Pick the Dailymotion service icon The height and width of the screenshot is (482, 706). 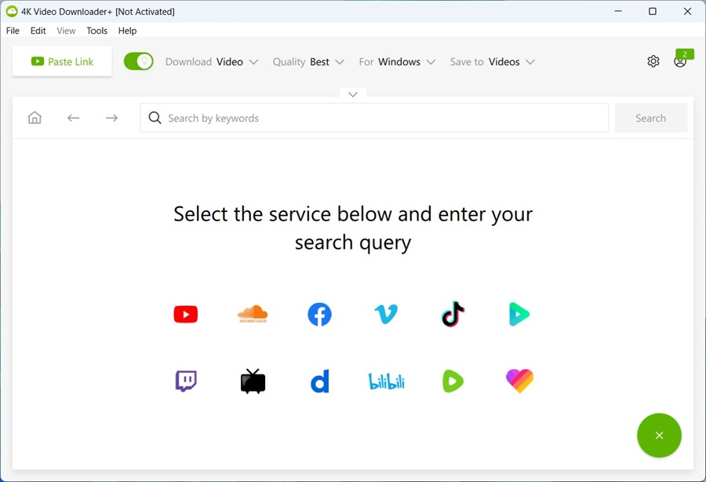(319, 381)
